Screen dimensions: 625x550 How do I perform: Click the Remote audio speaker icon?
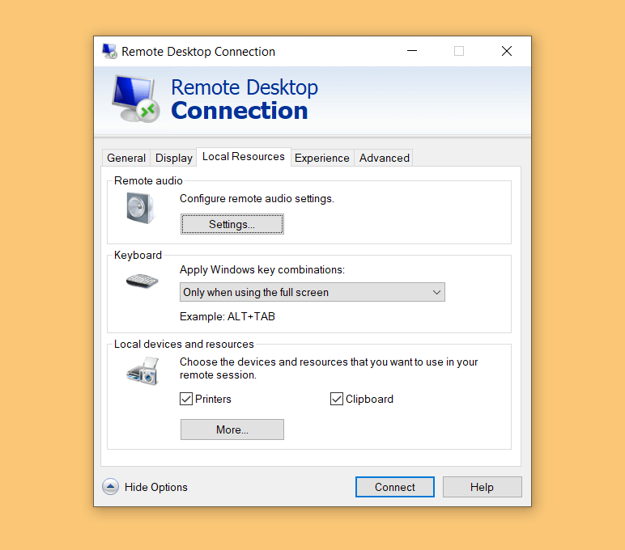tap(139, 208)
